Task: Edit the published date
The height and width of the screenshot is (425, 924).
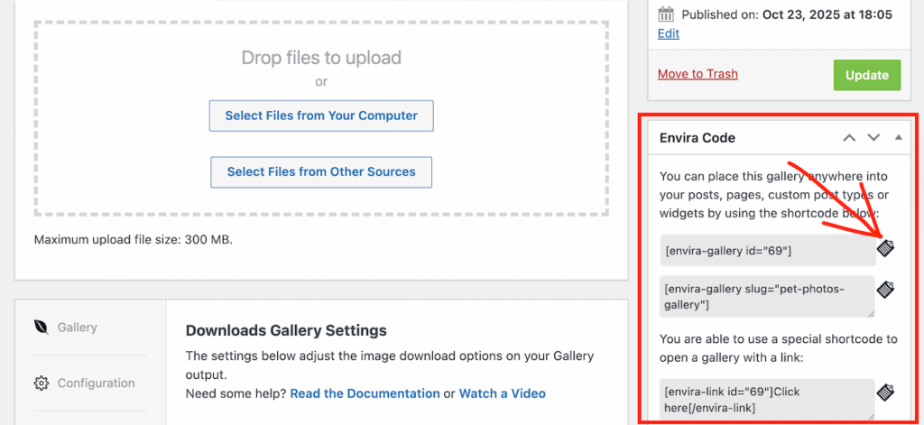Action: coord(669,33)
